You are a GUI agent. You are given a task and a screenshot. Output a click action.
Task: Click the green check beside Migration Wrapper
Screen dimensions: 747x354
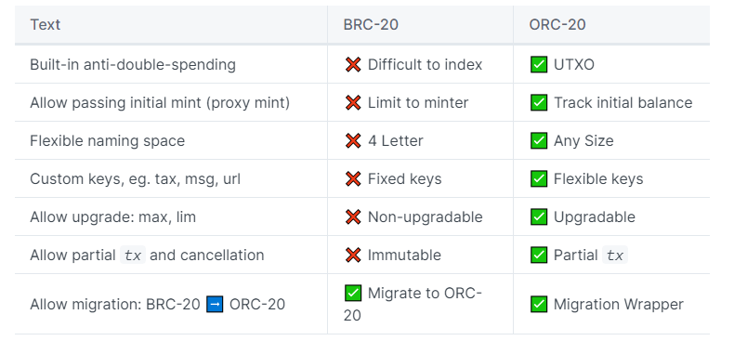[539, 304]
